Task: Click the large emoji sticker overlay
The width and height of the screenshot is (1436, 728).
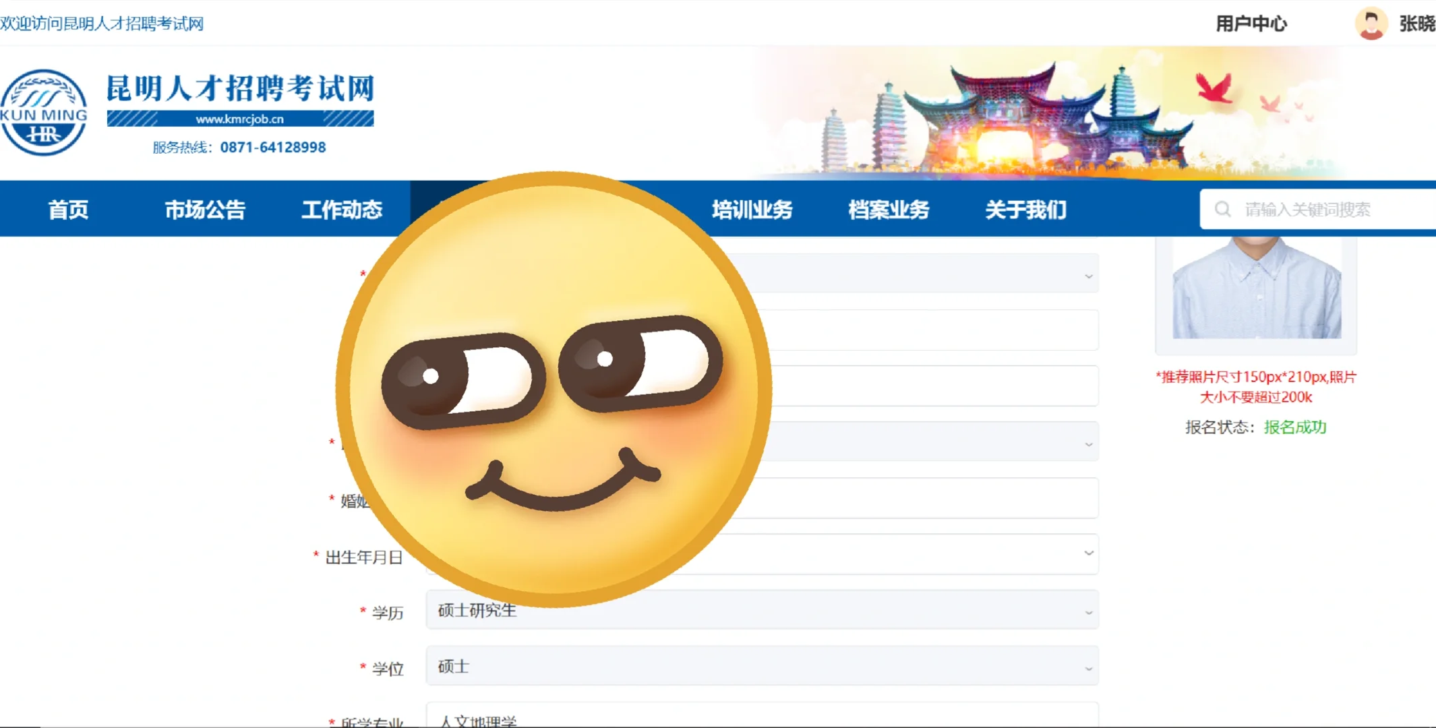Action: tap(553, 389)
